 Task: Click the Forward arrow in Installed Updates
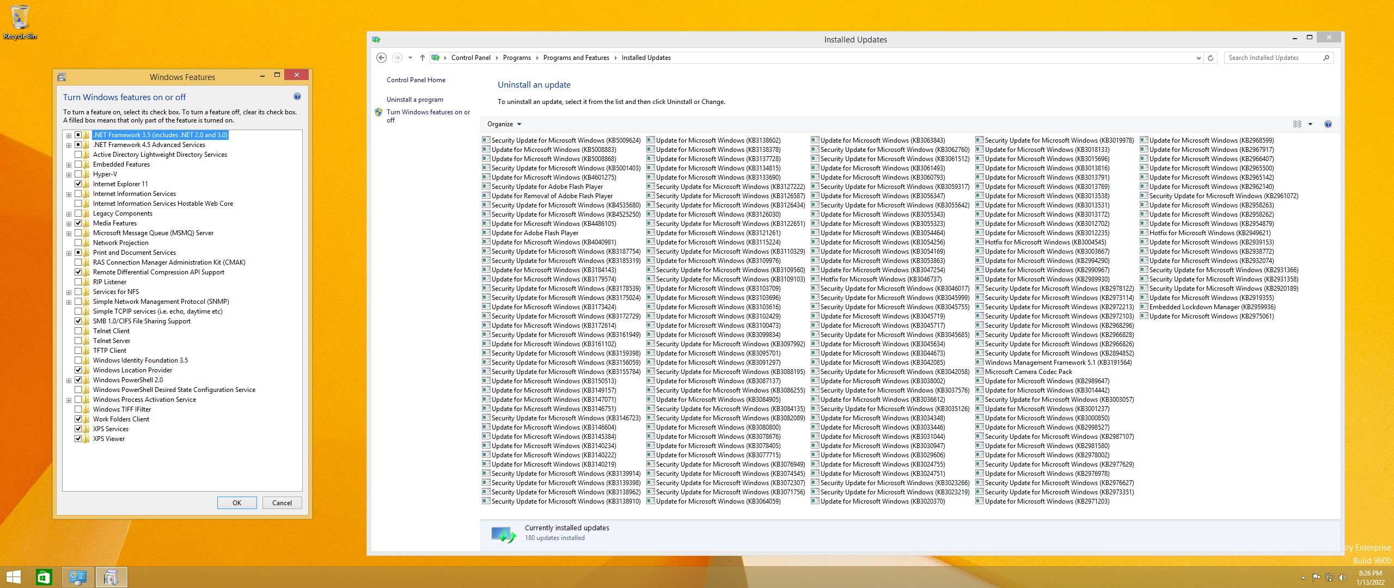[x=397, y=58]
